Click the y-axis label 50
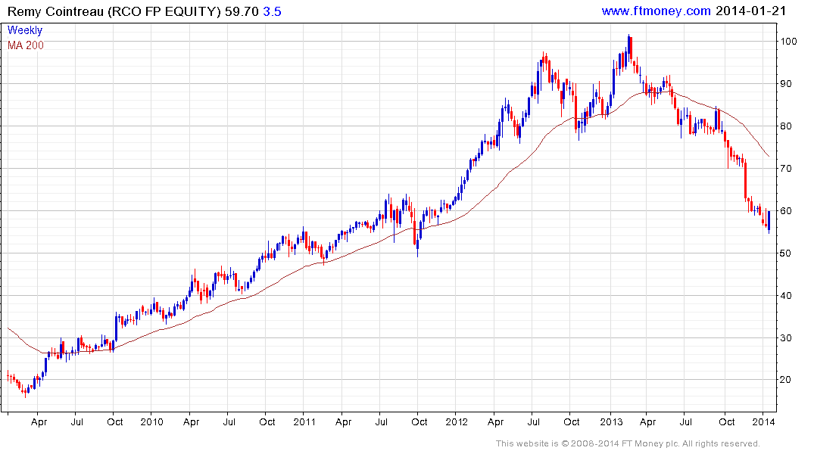Viewport: 814px width, 454px height. (786, 253)
